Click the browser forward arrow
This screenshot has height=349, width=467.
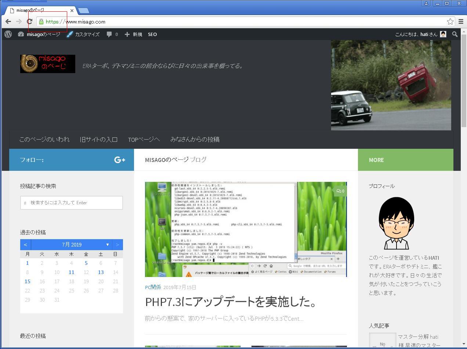[x=19, y=22]
